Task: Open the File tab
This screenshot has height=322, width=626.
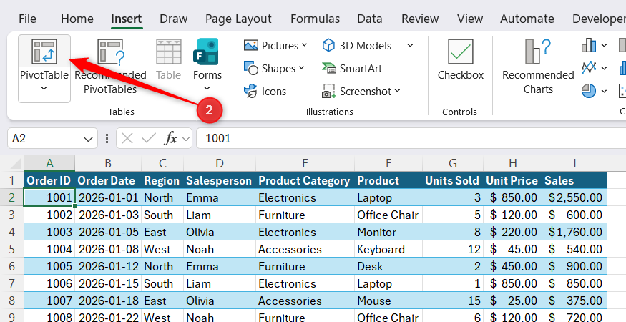Action: point(27,19)
